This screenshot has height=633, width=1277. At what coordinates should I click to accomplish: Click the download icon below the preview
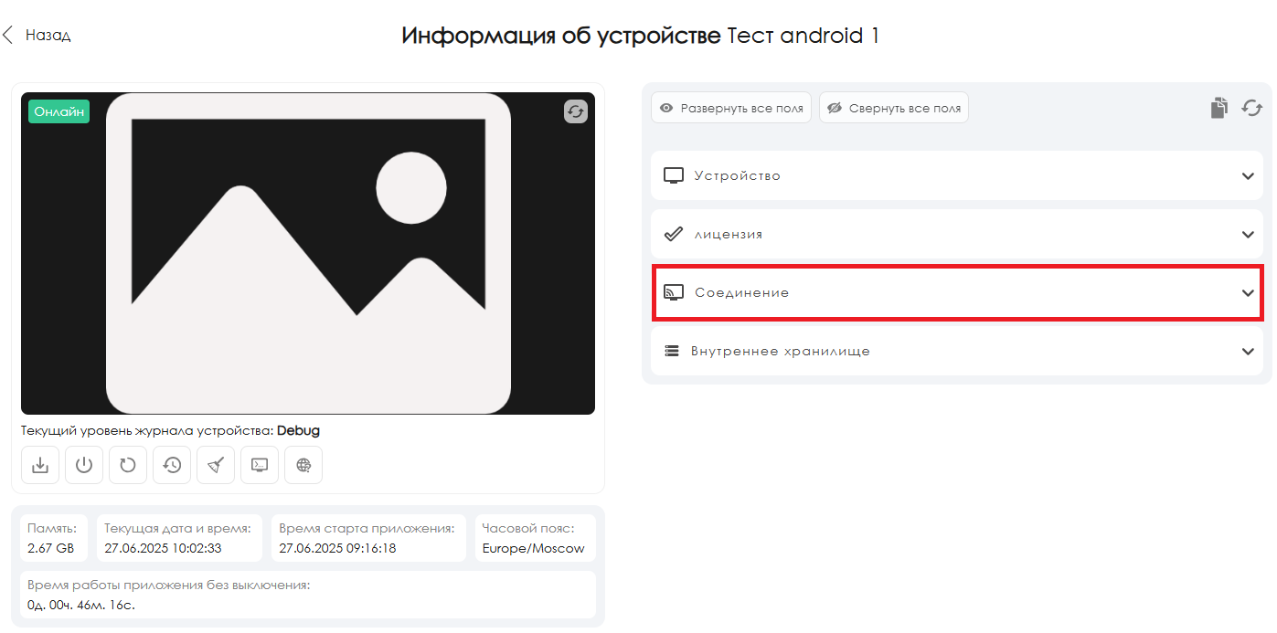[40, 465]
